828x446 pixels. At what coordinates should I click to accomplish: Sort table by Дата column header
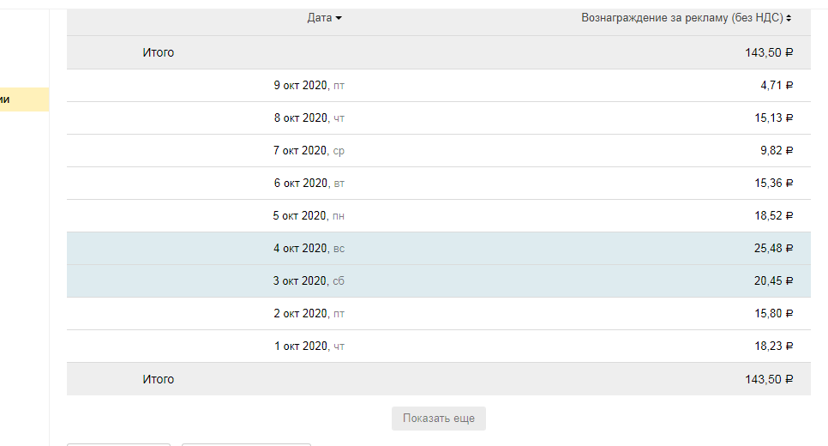(x=319, y=17)
